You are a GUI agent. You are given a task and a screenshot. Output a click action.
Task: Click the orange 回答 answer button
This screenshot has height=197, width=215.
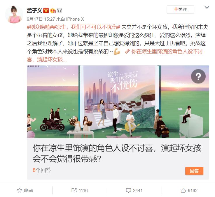(194, 171)
